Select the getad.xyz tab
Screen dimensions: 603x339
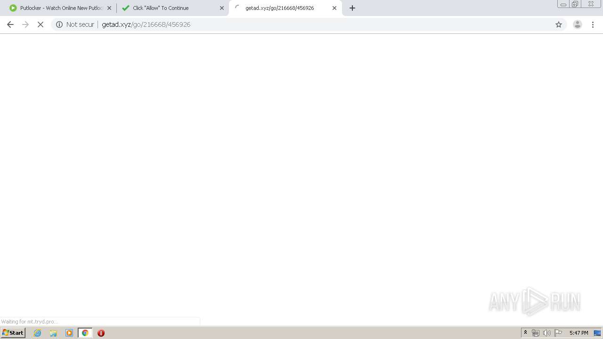[285, 8]
